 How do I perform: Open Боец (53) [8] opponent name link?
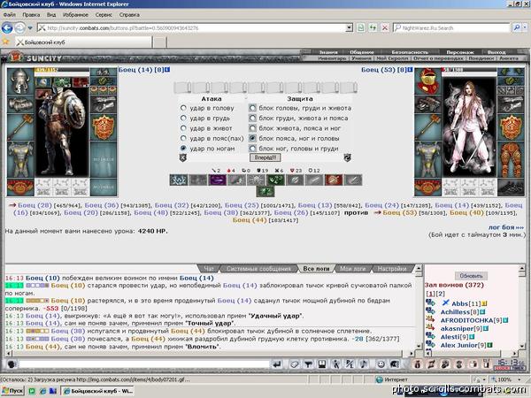383,70
